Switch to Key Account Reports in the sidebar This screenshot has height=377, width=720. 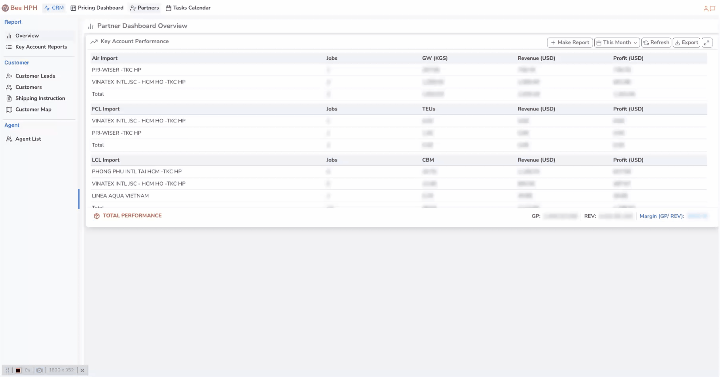[x=41, y=47]
